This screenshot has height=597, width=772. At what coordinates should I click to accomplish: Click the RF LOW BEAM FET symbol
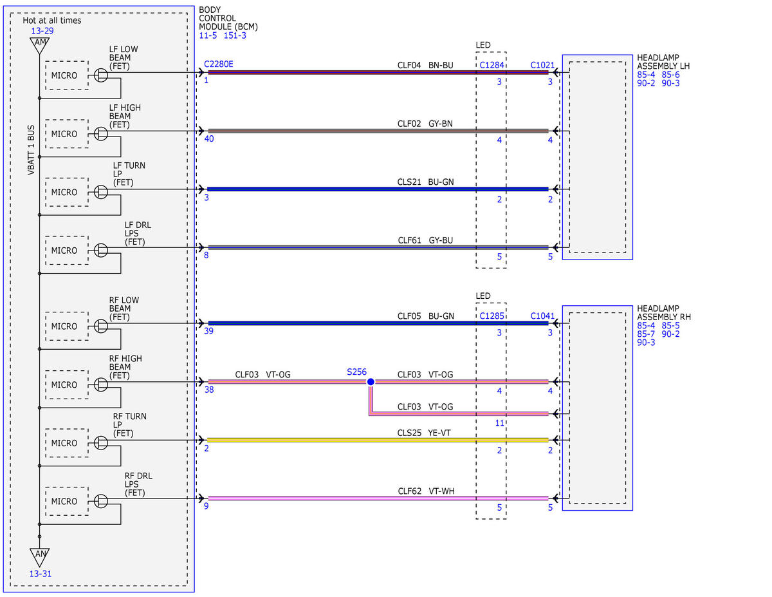click(x=101, y=325)
